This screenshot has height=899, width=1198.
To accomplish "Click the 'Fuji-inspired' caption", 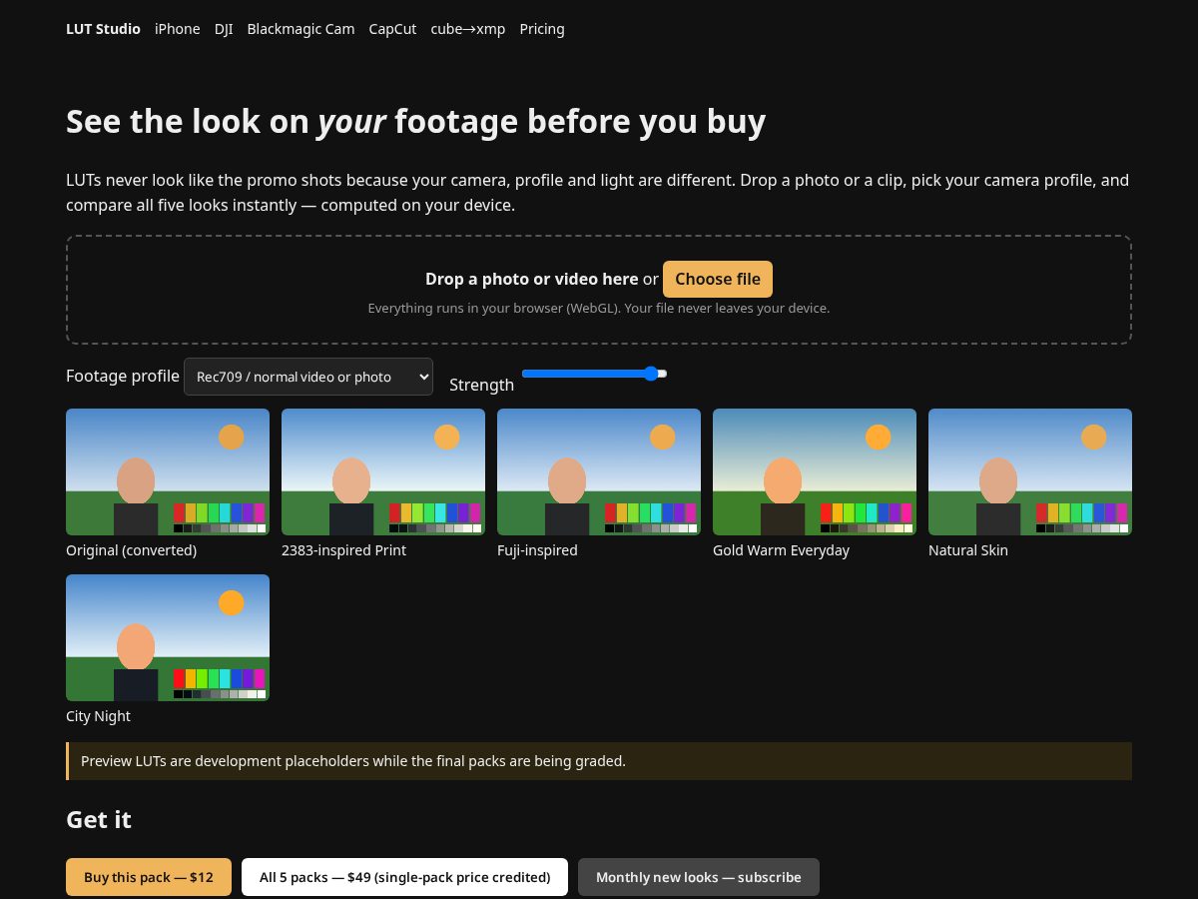I will [537, 550].
